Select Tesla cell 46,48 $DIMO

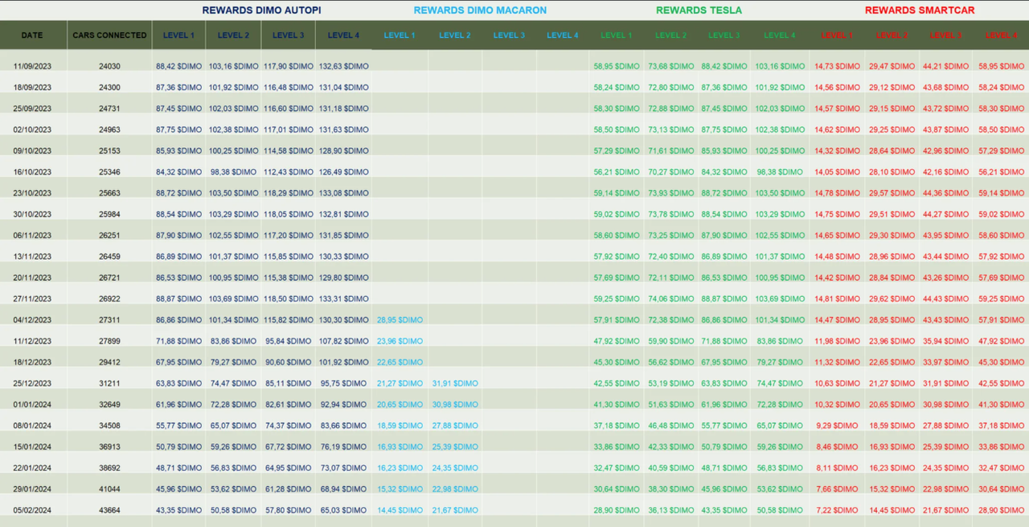[x=670, y=426]
